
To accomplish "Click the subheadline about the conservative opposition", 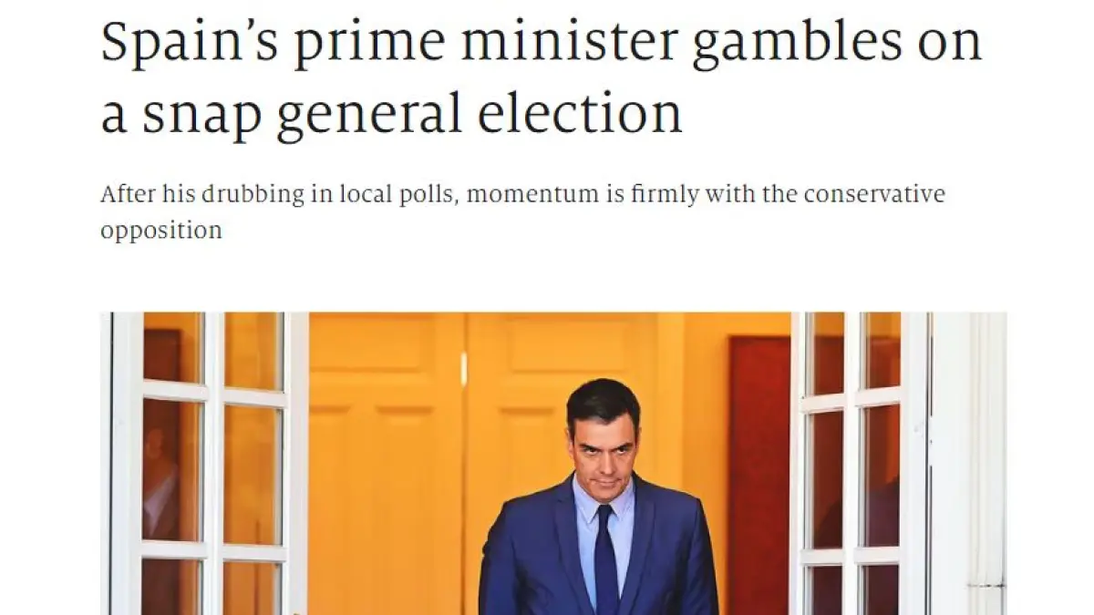I will [x=521, y=211].
